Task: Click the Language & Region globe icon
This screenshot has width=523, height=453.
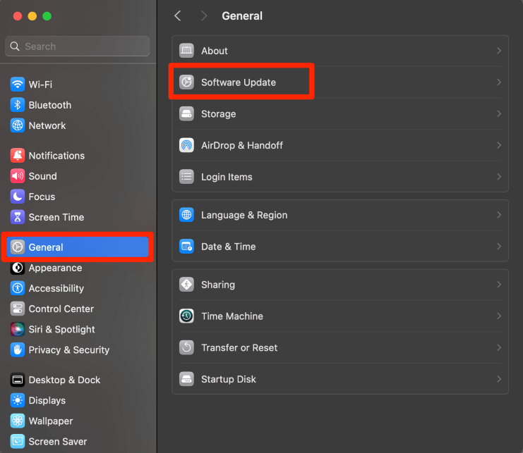Action: pyautogui.click(x=186, y=215)
